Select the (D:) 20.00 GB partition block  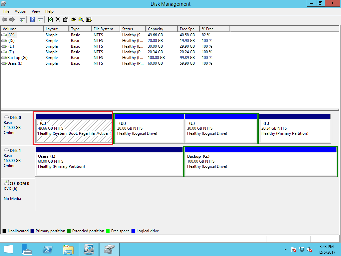[150, 128]
